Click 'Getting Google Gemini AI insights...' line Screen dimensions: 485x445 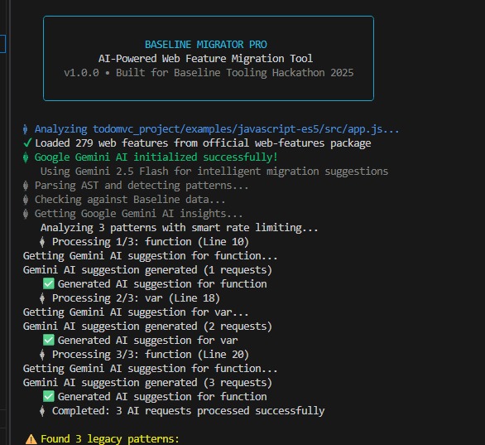coord(138,214)
